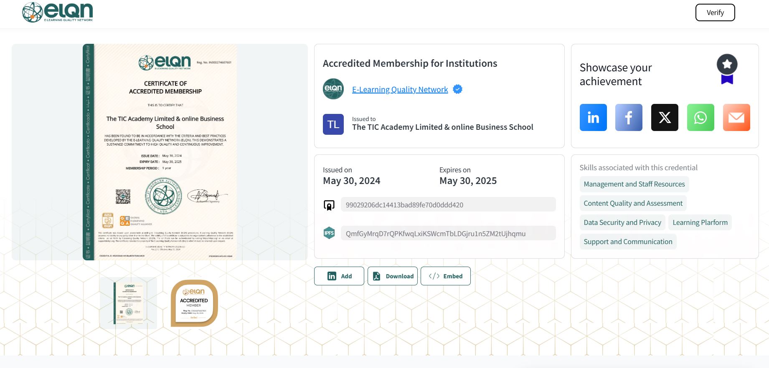Click the Showcase your achievement heading
Screen dimensions: 769x368
point(616,74)
